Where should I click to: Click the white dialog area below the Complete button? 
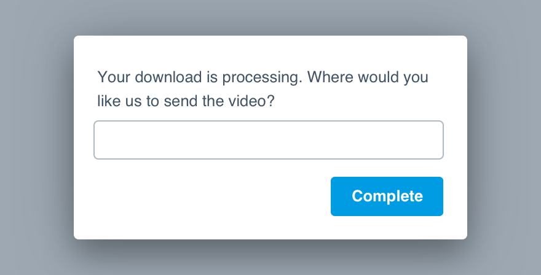point(387,228)
